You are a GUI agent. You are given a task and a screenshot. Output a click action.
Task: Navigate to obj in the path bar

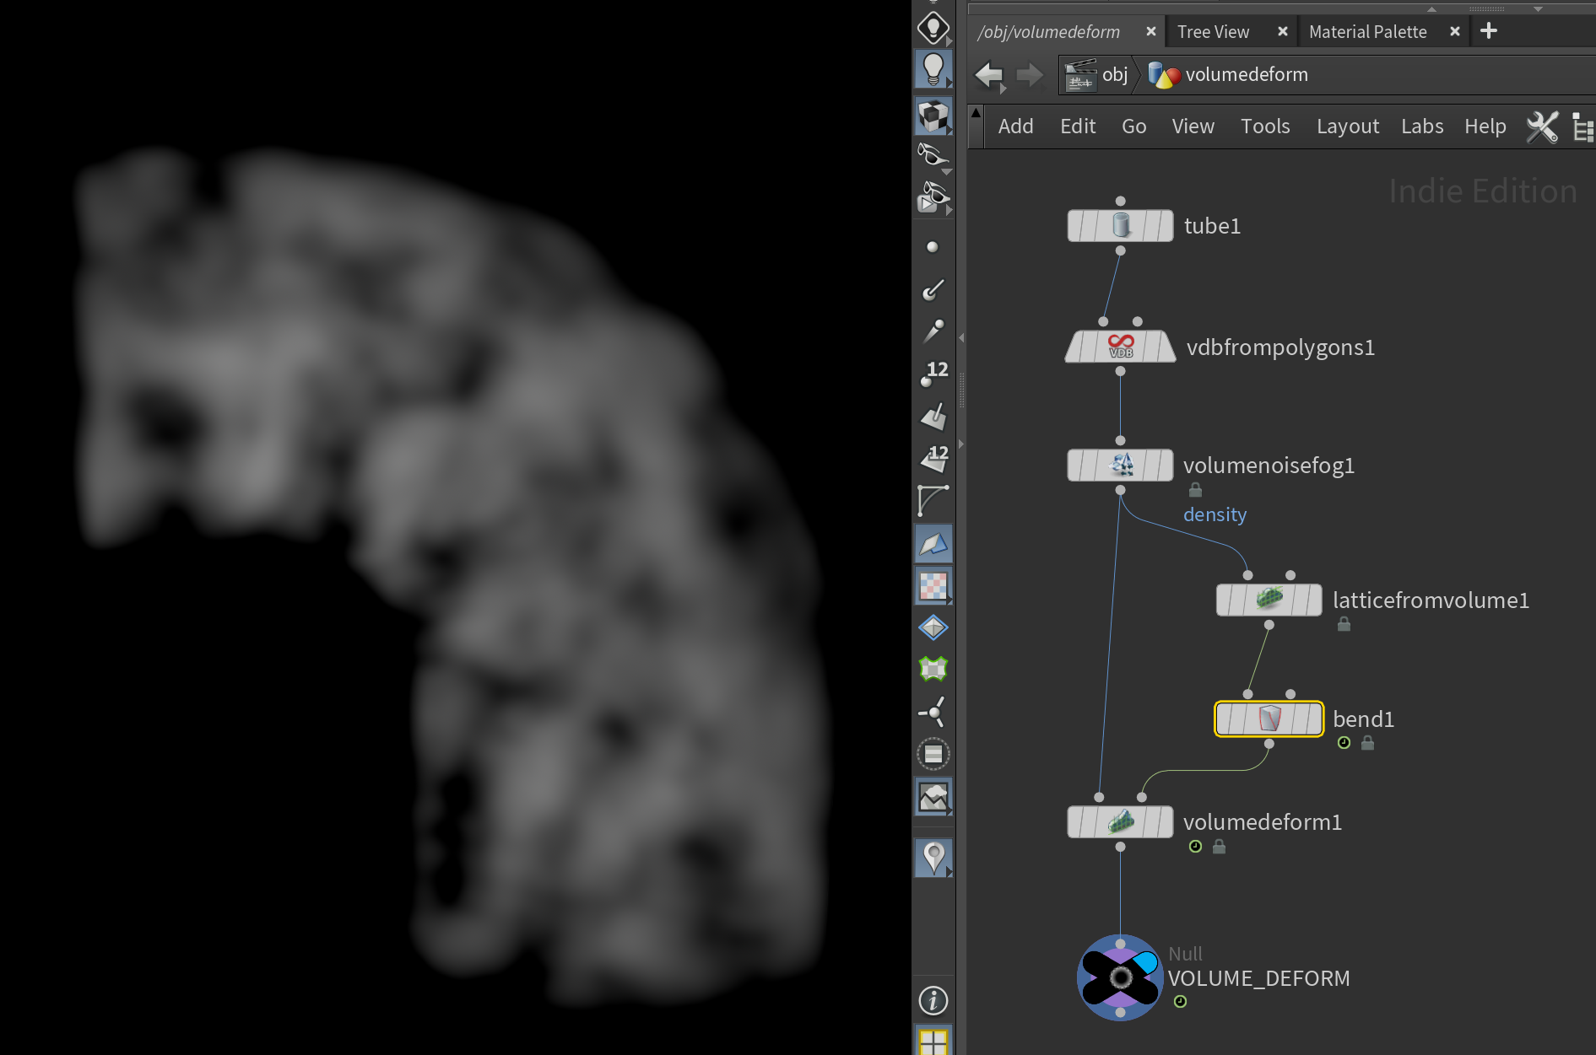(1114, 75)
